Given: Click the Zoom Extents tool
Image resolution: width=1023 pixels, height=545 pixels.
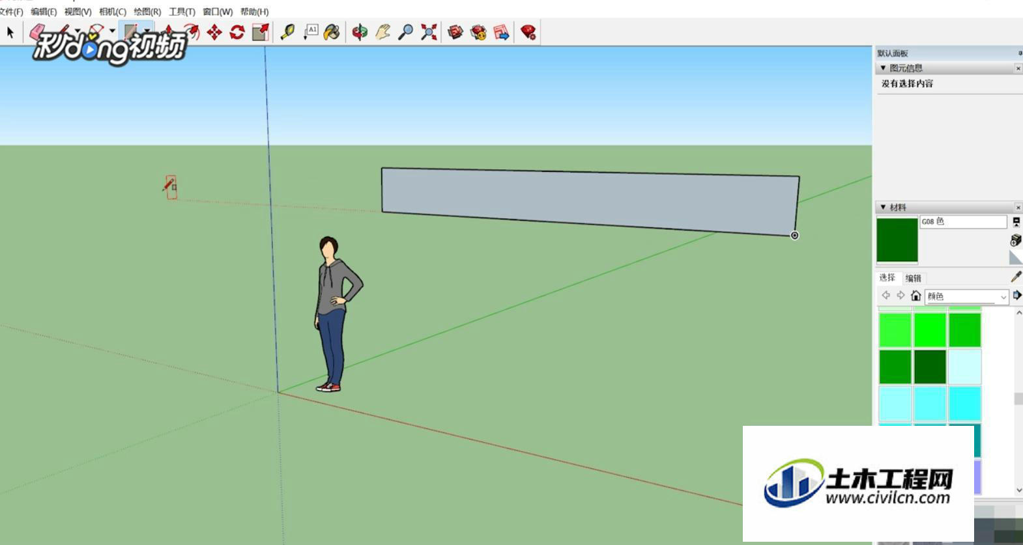Looking at the screenshot, I should (429, 32).
